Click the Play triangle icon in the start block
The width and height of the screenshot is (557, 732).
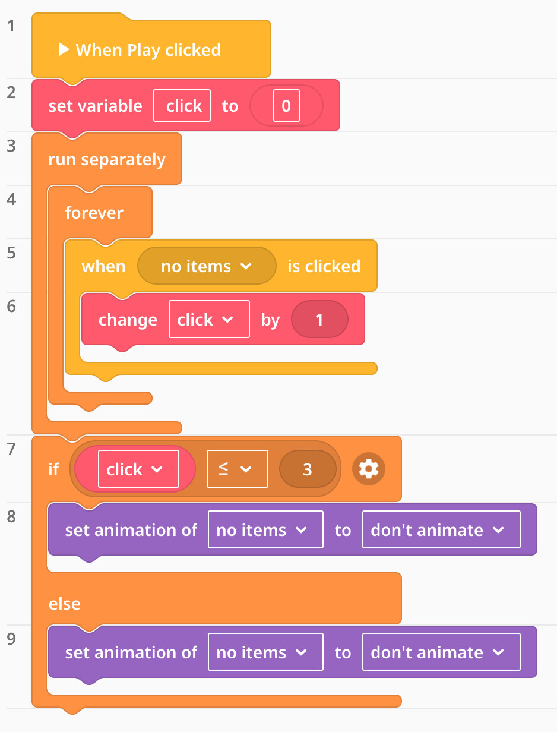(x=64, y=49)
